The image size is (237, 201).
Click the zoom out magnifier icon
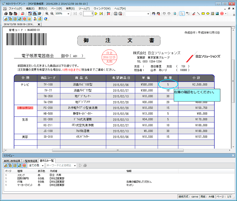coord(52,14)
